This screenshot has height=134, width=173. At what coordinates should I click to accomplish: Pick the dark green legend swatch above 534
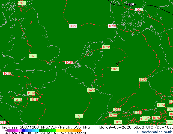tap(40, 130)
